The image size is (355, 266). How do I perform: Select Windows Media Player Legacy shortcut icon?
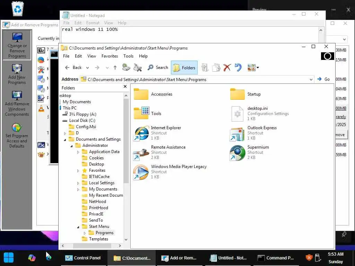point(141,172)
